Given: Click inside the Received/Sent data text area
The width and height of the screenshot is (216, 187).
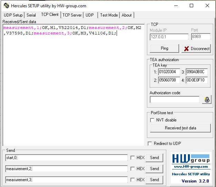Looking at the screenshot, I should 73,85.
